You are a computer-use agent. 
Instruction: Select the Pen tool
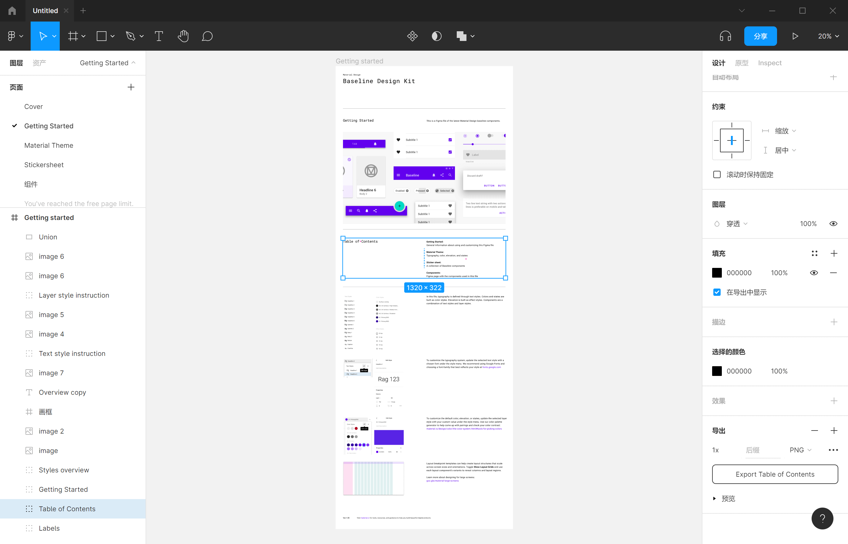tap(131, 36)
